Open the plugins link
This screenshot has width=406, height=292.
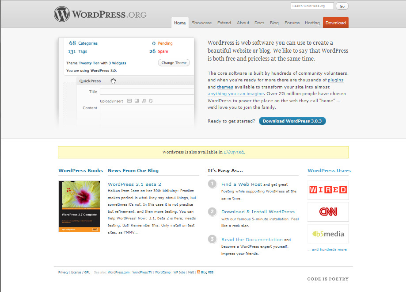[x=336, y=80]
